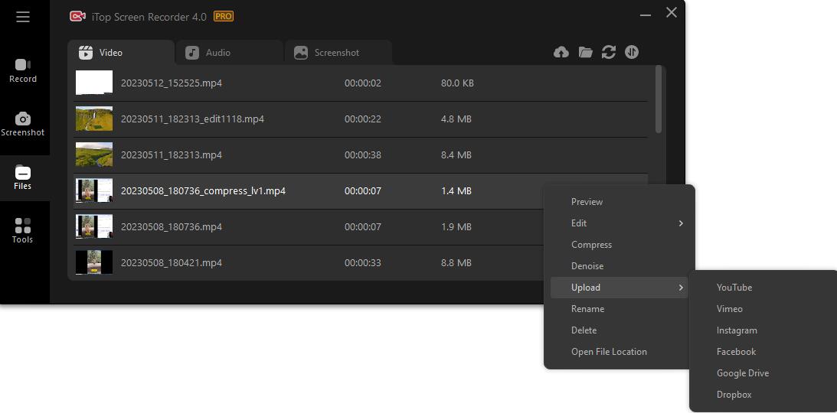Image resolution: width=837 pixels, height=413 pixels.
Task: Upload the video to YouTube
Action: click(734, 288)
